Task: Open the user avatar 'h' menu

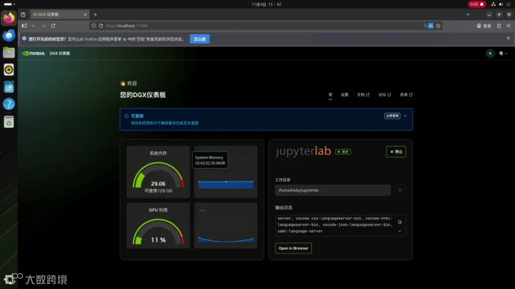Action: coord(490,54)
